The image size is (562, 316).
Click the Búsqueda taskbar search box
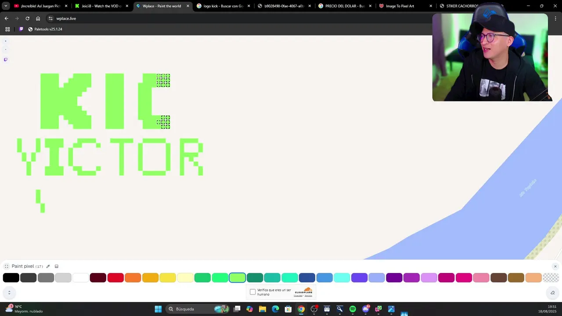pyautogui.click(x=198, y=309)
